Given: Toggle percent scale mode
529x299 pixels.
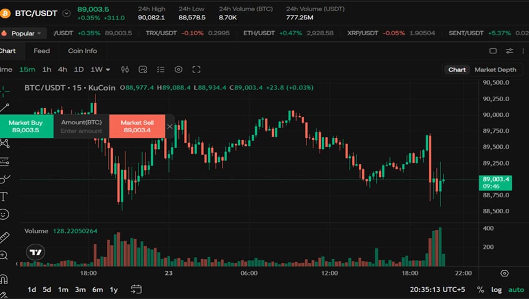Looking at the screenshot, I should (481, 290).
